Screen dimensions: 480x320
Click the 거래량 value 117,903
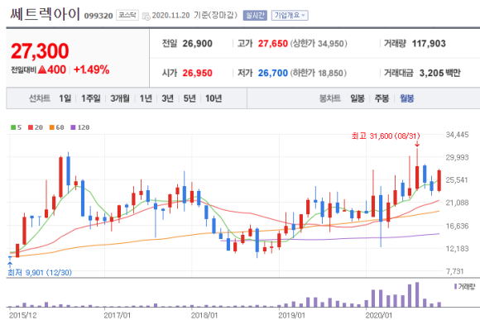click(429, 44)
